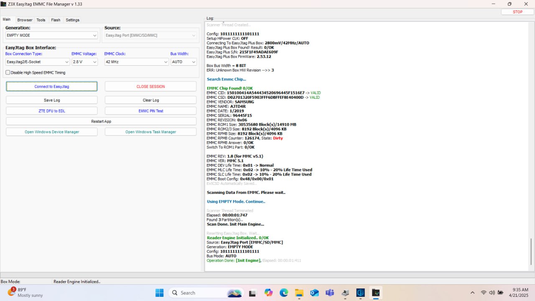Click status bar 'Reader Engine Initialized..' text

tap(77, 282)
